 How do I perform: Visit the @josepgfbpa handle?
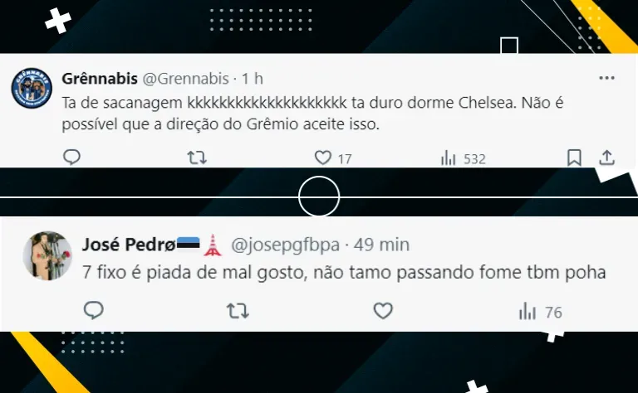tap(285, 245)
